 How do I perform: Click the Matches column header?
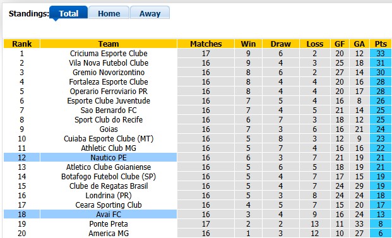coord(206,44)
